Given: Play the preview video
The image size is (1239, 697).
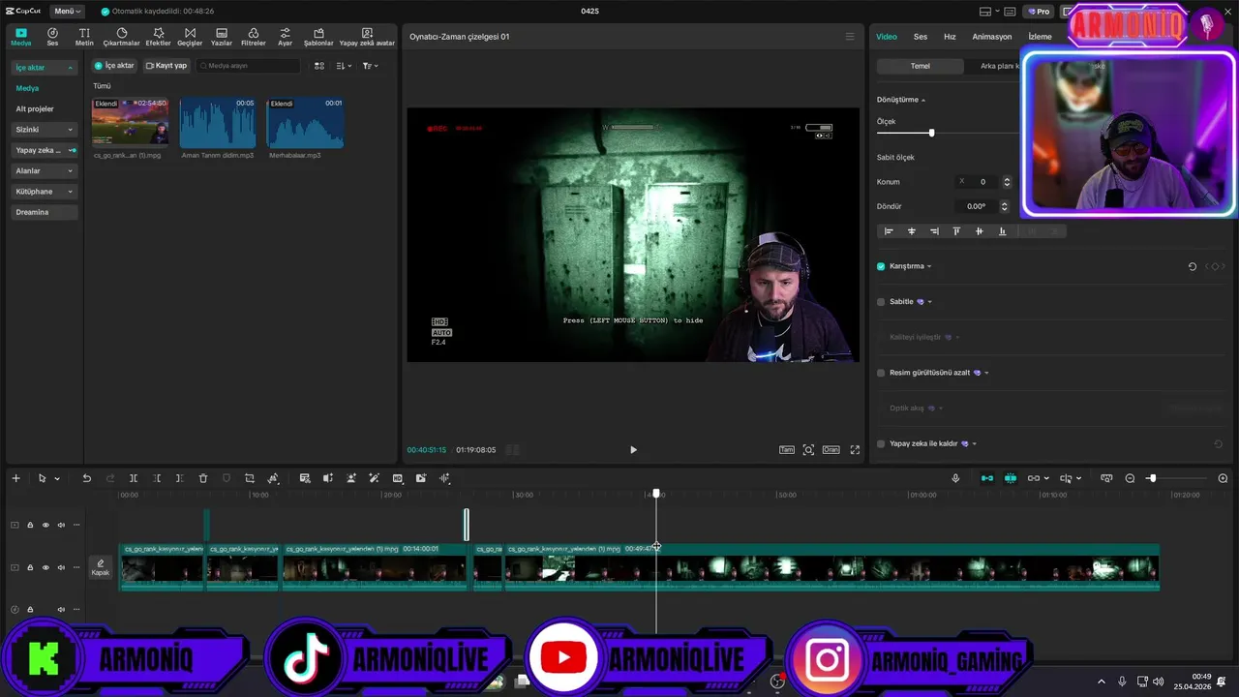Looking at the screenshot, I should [x=633, y=450].
